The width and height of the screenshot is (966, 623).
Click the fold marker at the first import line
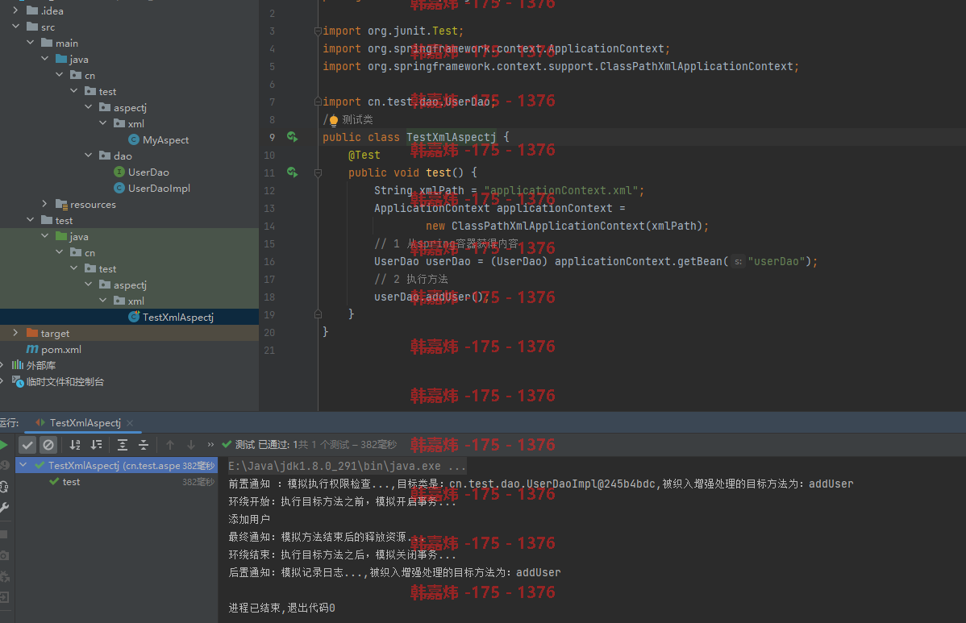318,31
